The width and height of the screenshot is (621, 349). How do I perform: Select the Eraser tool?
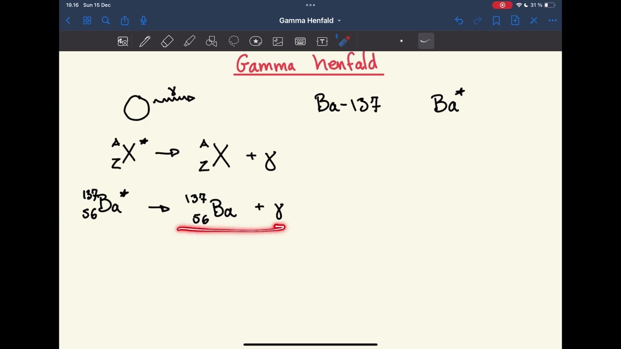pyautogui.click(x=167, y=42)
